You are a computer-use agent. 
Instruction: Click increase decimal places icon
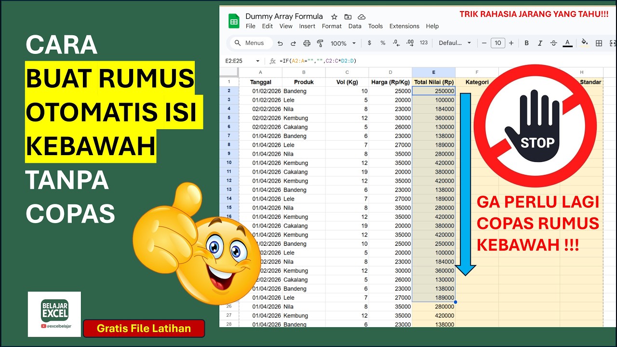coord(410,43)
